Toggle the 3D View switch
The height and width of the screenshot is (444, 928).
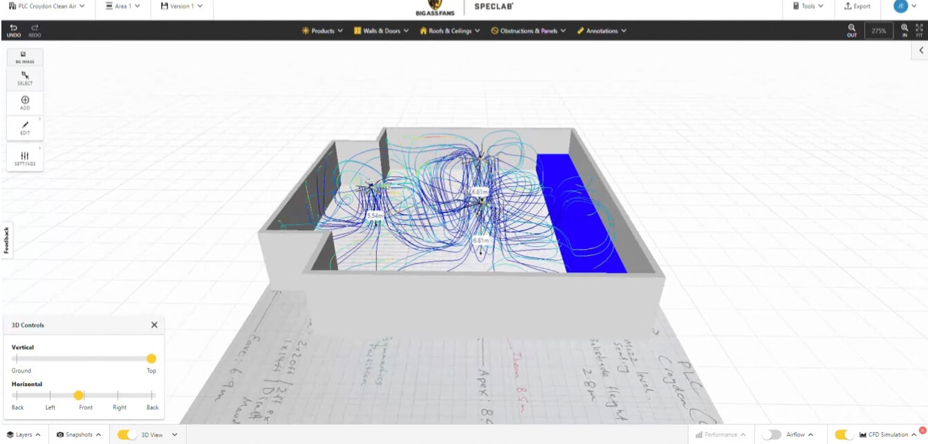(x=127, y=434)
